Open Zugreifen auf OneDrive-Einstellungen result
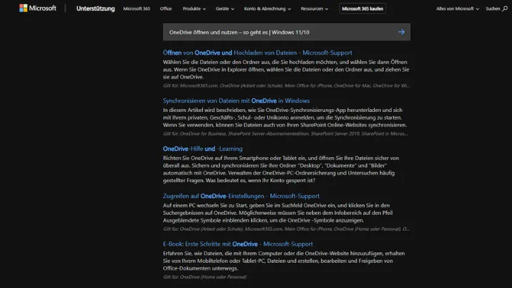 coord(241,196)
